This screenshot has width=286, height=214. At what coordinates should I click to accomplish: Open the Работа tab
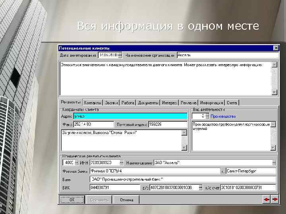coord(128,103)
